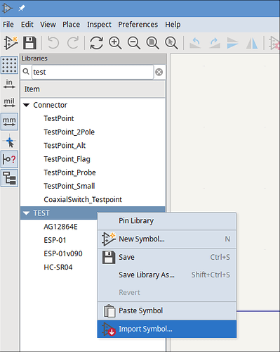
Task: Click the Zoom in magnifier icon
Action: coord(115,43)
